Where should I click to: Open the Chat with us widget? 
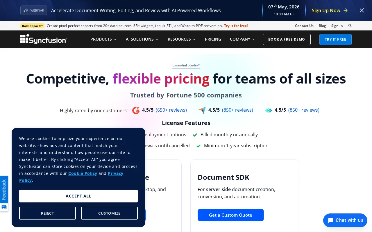[x=345, y=220]
